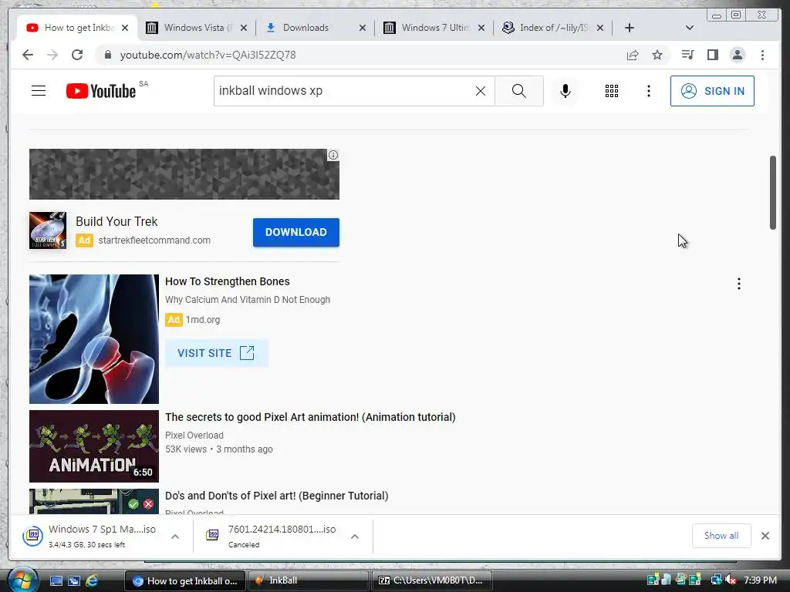Go back to the previous page

pyautogui.click(x=28, y=55)
